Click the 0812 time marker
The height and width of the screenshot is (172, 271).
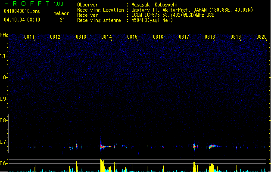(x=55, y=37)
